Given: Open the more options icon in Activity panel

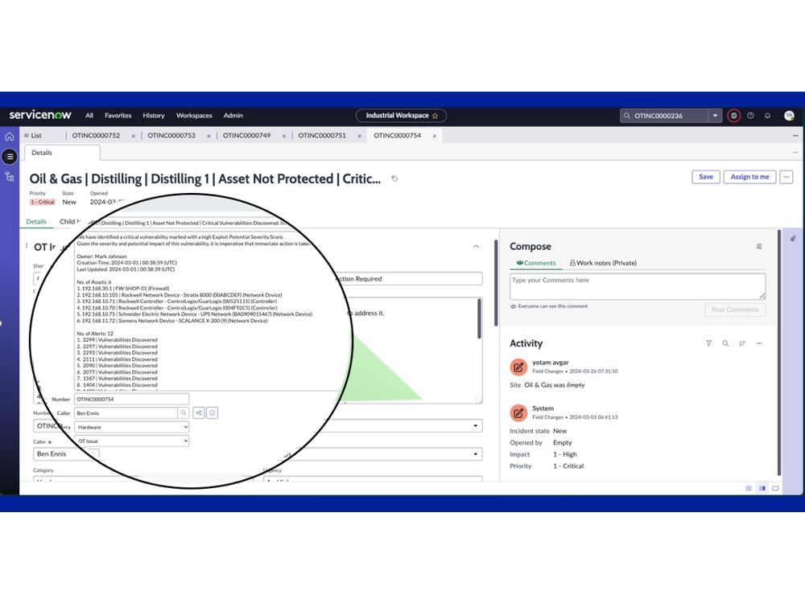Looking at the screenshot, I should (759, 343).
